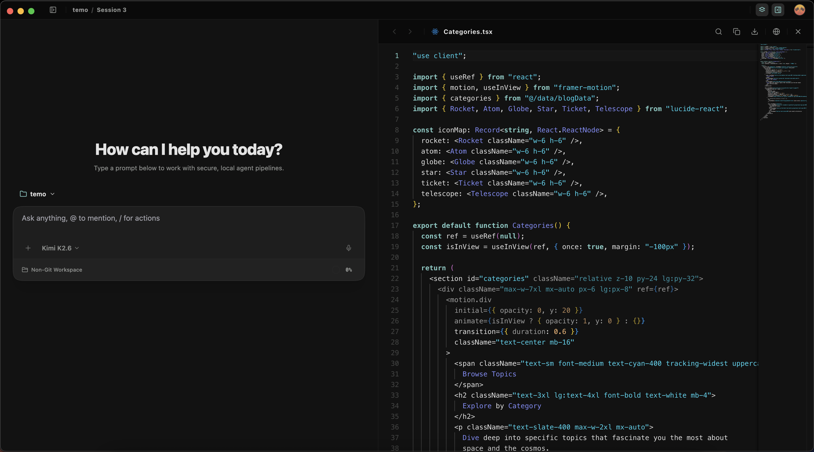Screen dimensions: 814x452
Task: Click the 'Browse Topics' text in code
Action: pos(489,374)
